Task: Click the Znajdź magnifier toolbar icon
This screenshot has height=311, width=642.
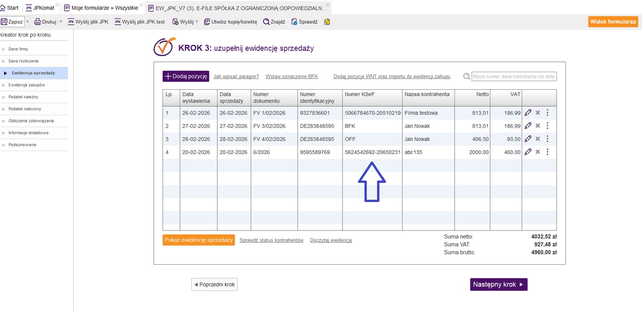Action: (x=266, y=22)
